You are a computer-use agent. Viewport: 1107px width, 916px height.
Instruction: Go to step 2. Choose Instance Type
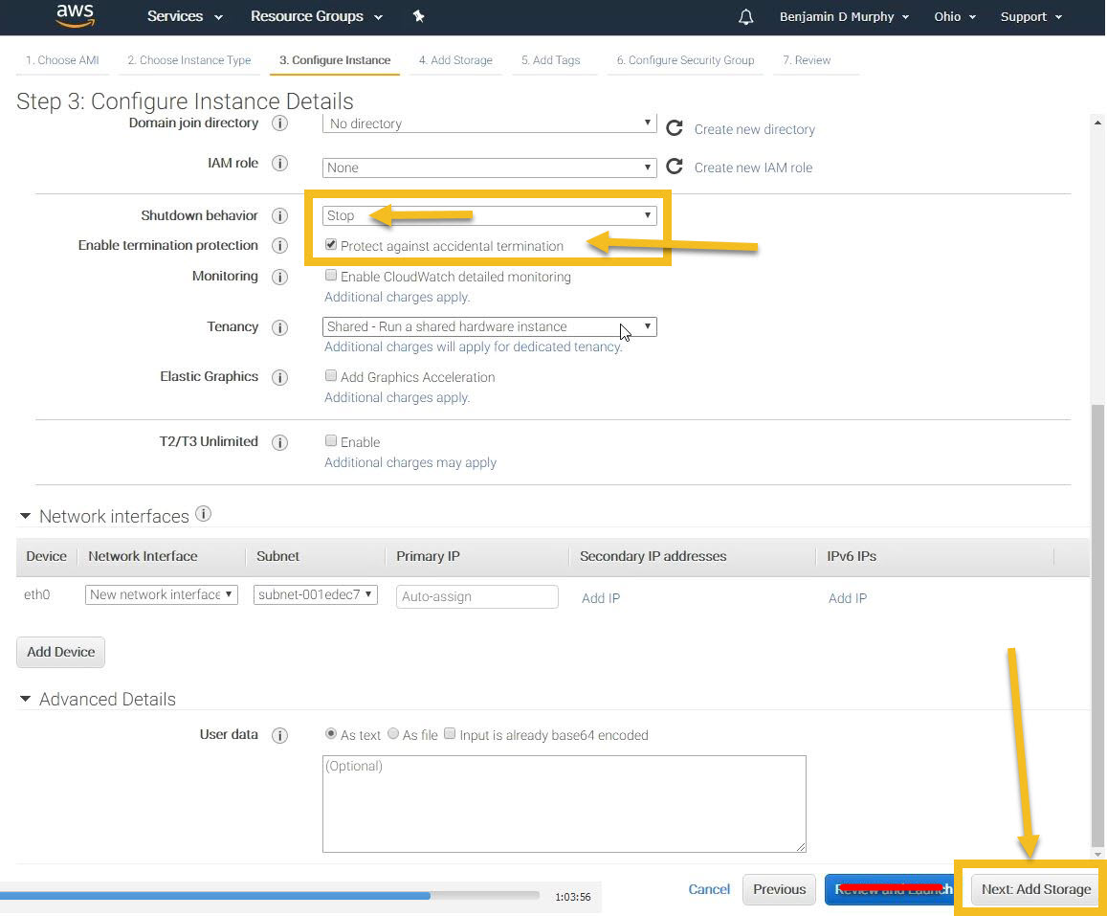click(189, 60)
